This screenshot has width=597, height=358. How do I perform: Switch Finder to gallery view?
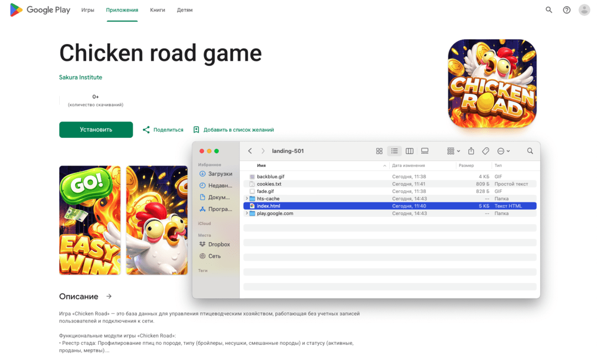point(425,151)
